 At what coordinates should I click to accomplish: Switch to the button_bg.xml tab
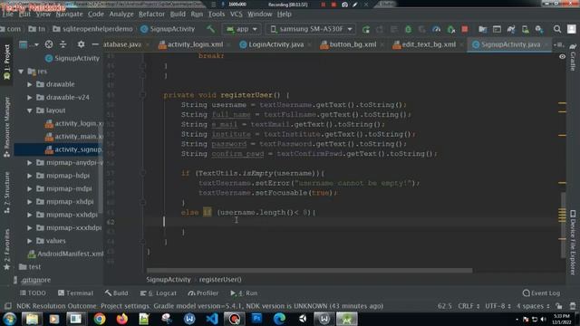[353, 44]
